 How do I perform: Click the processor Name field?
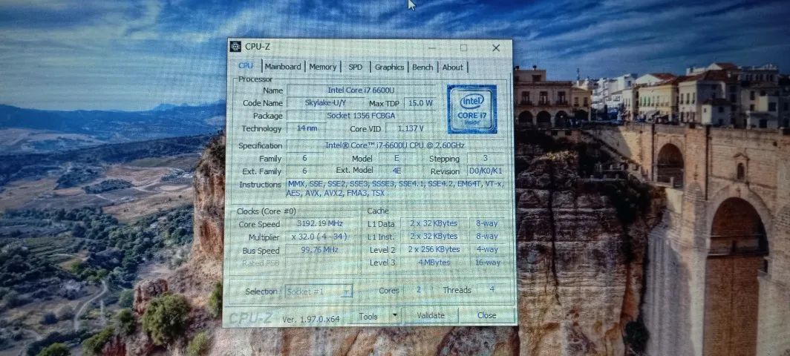tap(362, 90)
